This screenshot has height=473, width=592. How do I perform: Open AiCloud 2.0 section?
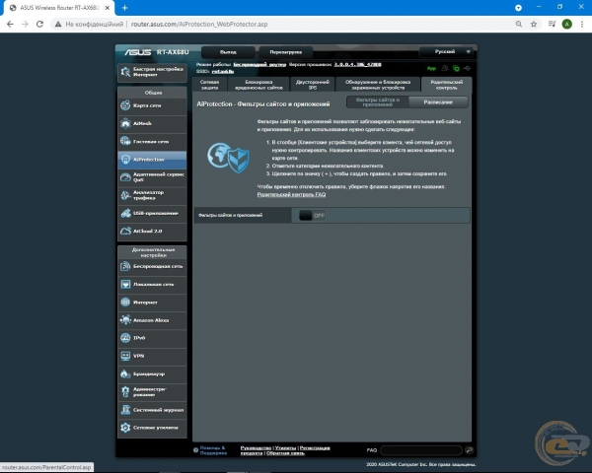(152, 232)
